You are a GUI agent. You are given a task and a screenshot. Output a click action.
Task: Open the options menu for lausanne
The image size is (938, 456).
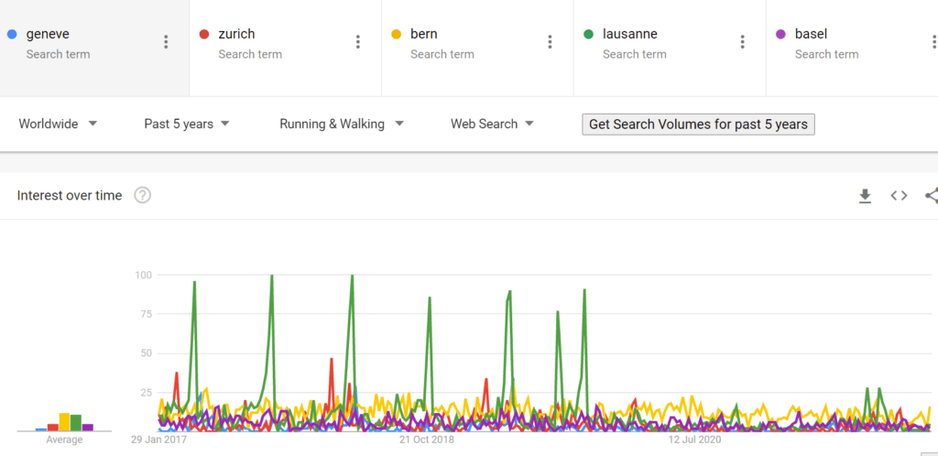742,42
